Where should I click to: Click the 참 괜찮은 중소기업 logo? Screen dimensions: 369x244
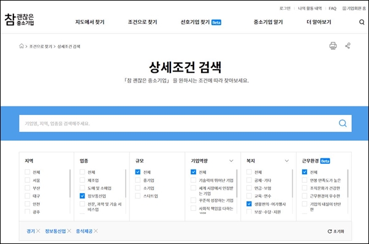click(19, 20)
